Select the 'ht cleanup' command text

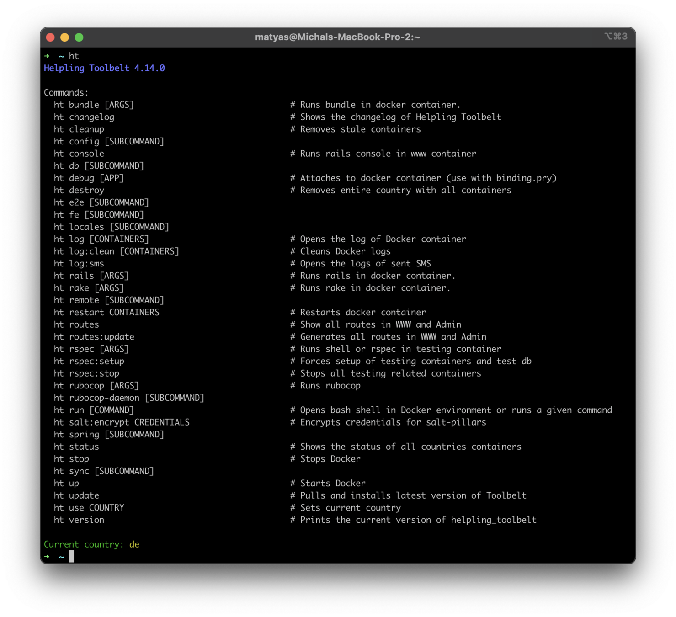(x=79, y=129)
